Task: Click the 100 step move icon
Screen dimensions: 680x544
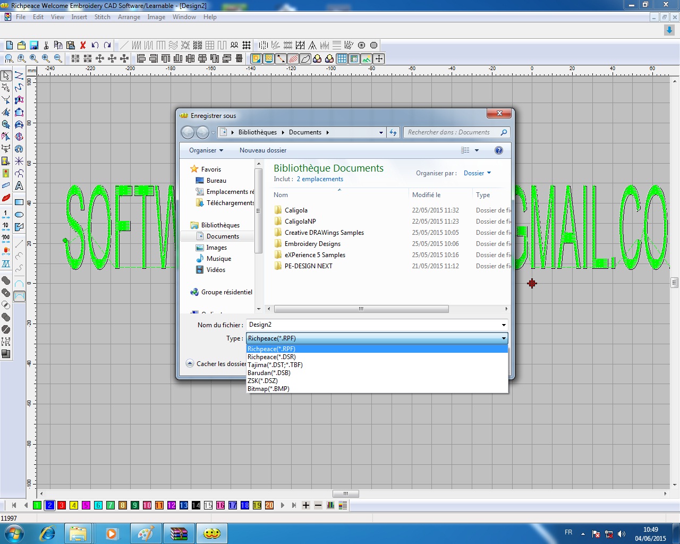Action: click(6, 239)
